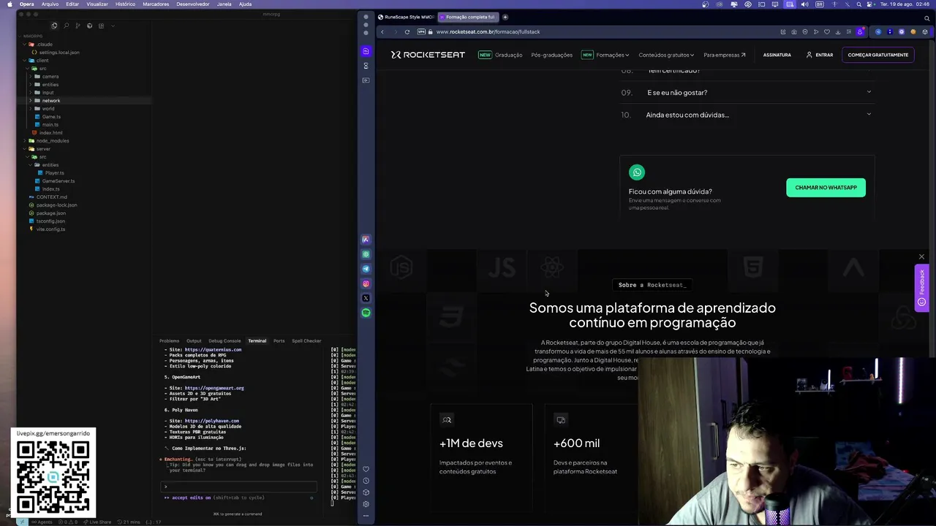Click Agents in the status bar
936x526 pixels.
coord(42,522)
